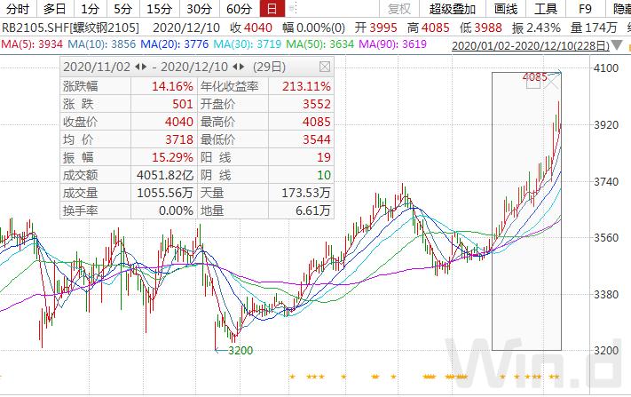Screen dimensions: 631x397
Task: Click the (29日) day count label
Action: coord(269,67)
